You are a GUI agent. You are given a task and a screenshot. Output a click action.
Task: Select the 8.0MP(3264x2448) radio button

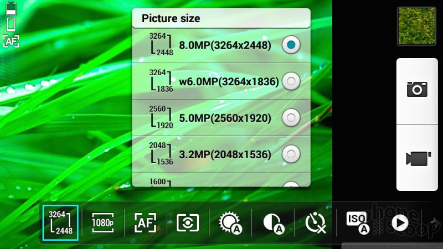tap(291, 45)
